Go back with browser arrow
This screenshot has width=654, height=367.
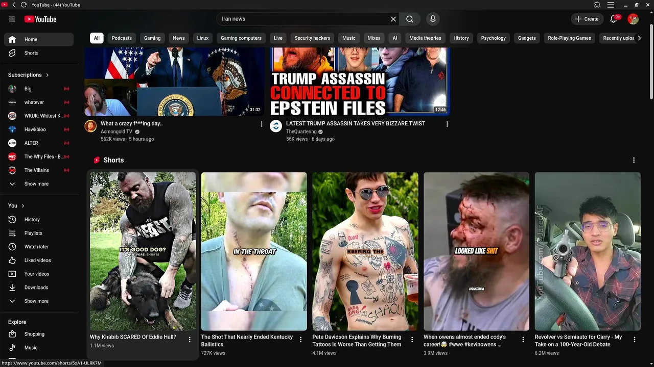coord(14,5)
